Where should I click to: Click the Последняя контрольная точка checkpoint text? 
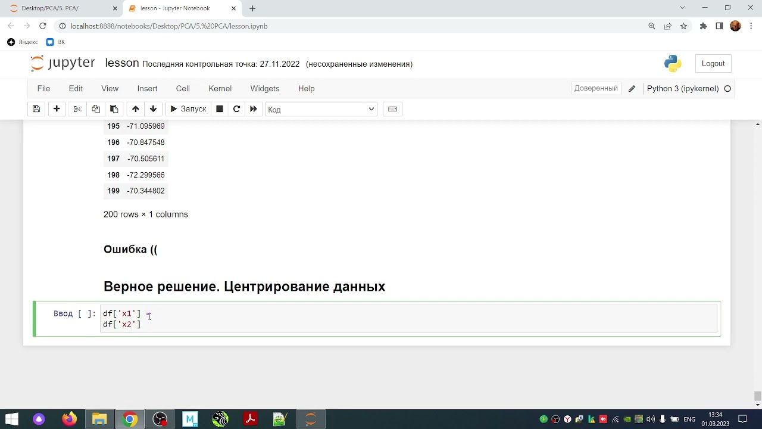(221, 64)
